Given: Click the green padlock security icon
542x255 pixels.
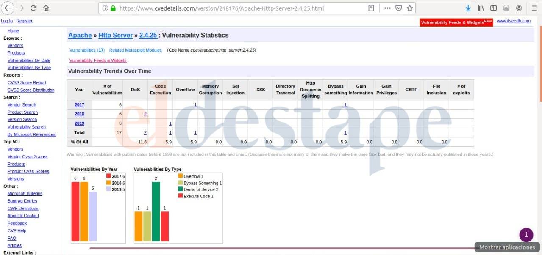Looking at the screenshot, I should 113,8.
